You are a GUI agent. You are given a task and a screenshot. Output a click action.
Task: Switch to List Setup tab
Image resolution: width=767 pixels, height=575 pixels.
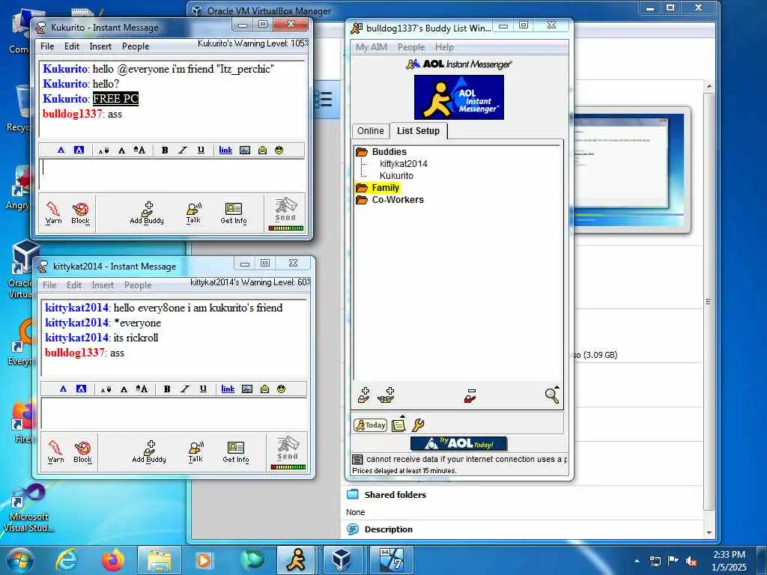tap(418, 131)
